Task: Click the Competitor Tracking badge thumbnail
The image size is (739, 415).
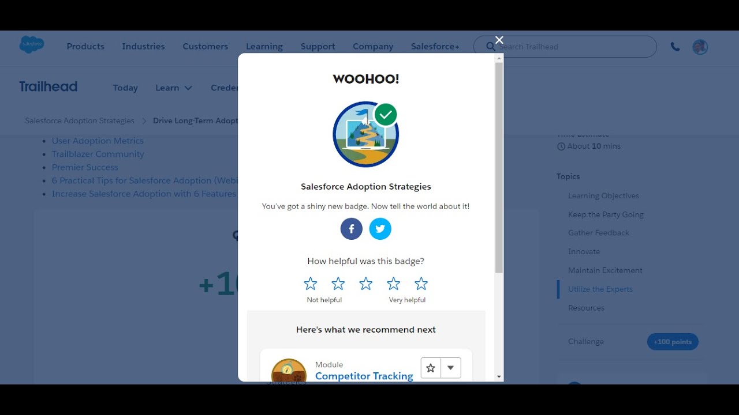Action: tap(289, 370)
